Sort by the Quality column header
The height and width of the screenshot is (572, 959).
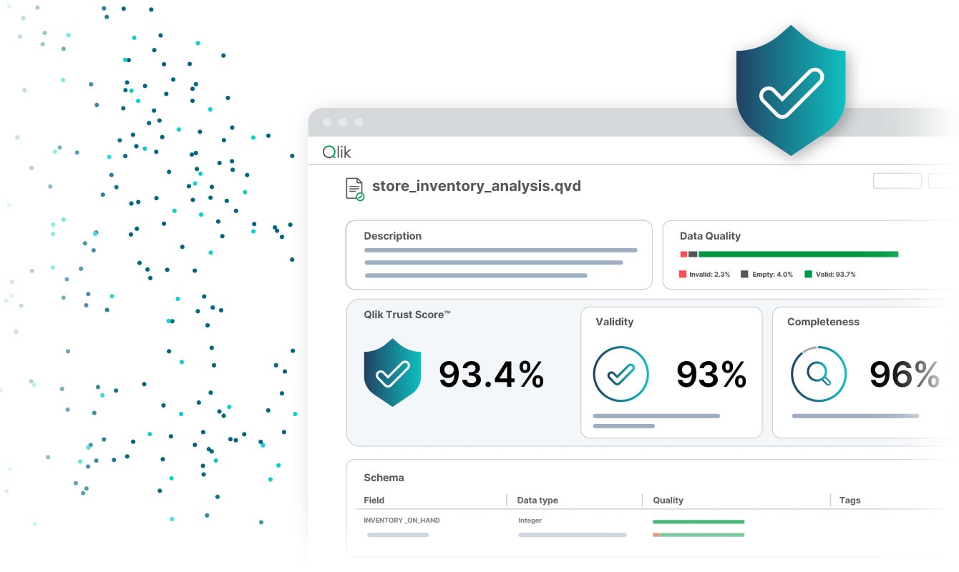pyautogui.click(x=668, y=500)
